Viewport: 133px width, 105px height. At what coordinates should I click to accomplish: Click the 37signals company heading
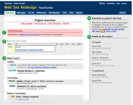[x=96, y=42]
